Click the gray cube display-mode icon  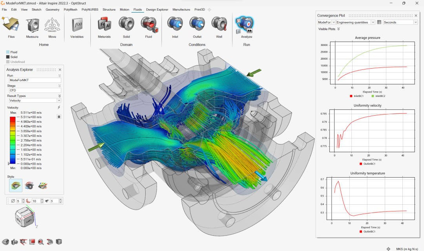pyautogui.click(x=58, y=242)
